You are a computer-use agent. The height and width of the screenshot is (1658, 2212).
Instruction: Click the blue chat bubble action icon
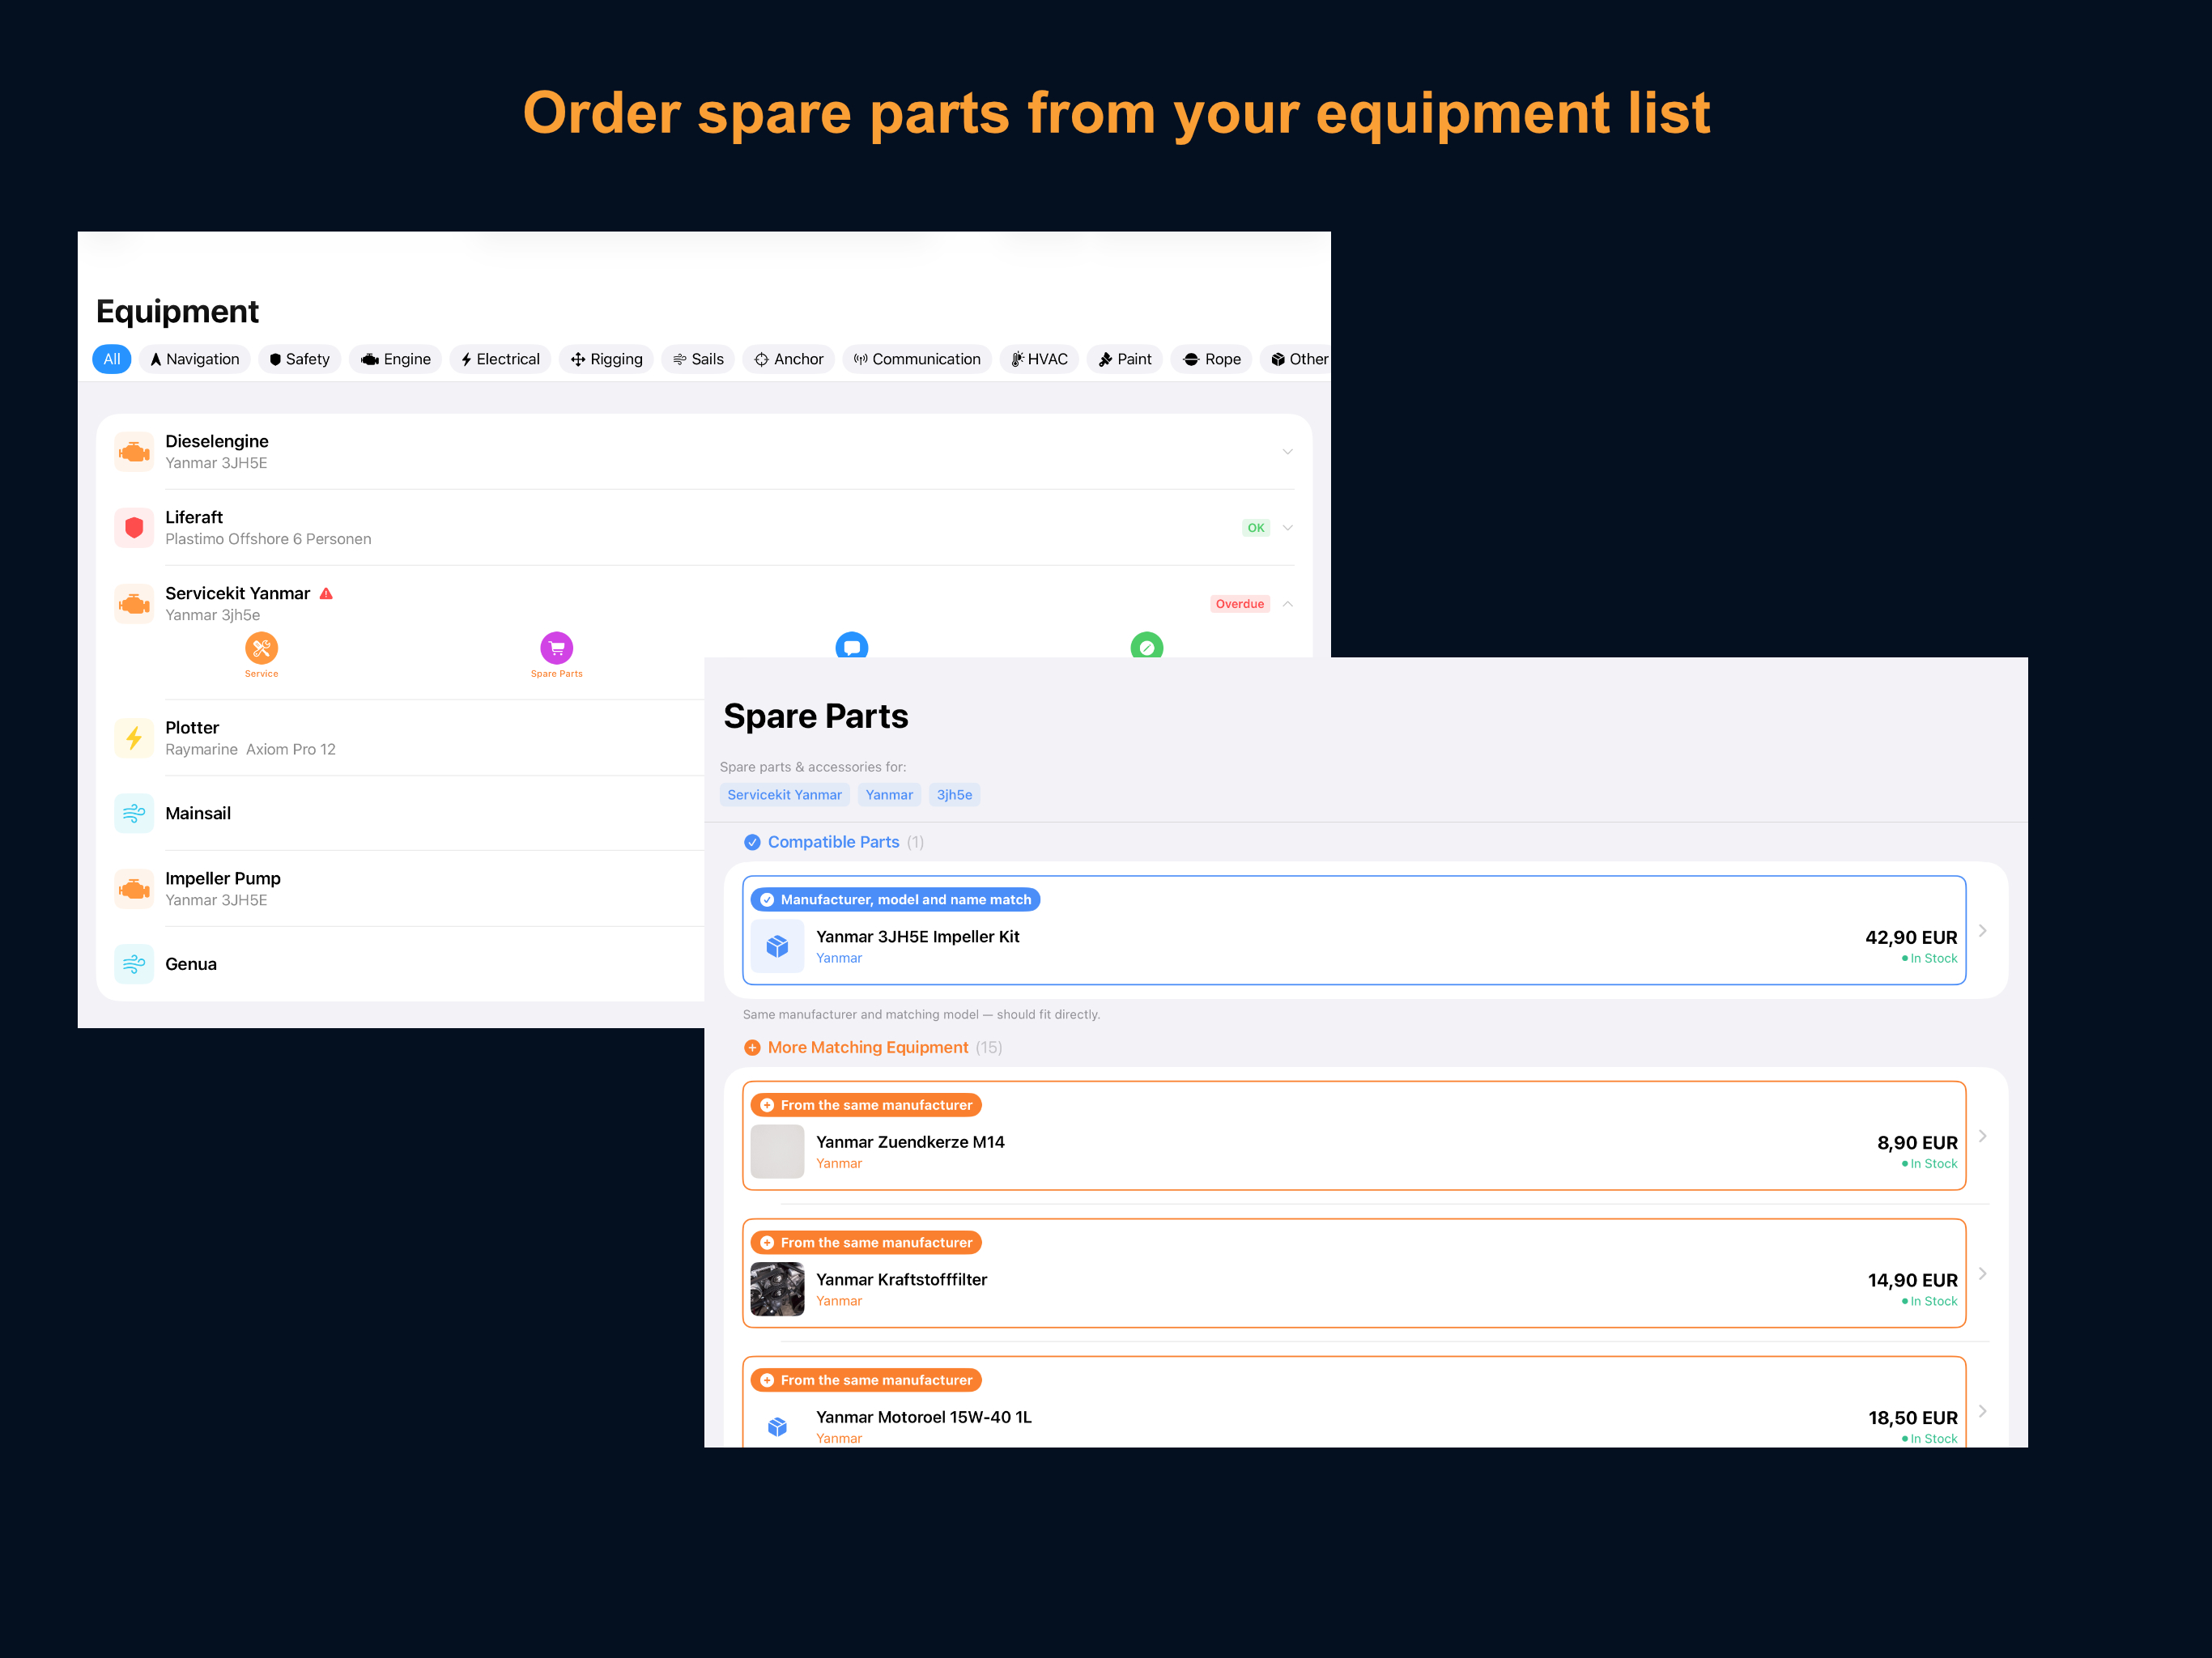tap(852, 645)
